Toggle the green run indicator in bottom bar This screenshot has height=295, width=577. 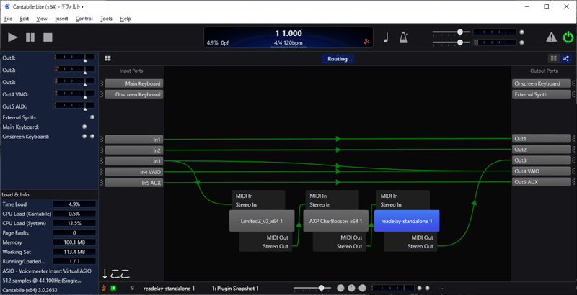coord(113,289)
